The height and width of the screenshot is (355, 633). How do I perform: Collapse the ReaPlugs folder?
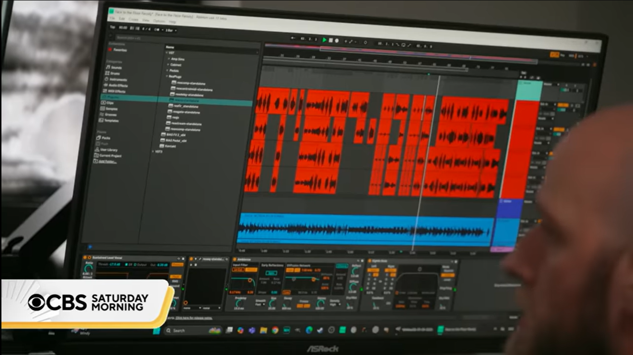click(168, 76)
